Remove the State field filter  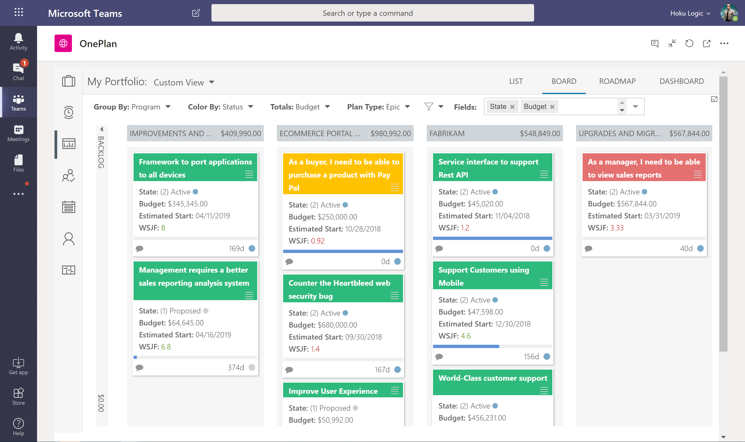point(511,107)
